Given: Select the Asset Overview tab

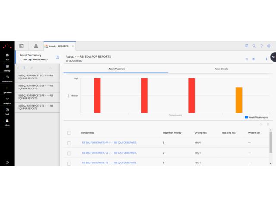Looking at the screenshot, I should (116, 69).
